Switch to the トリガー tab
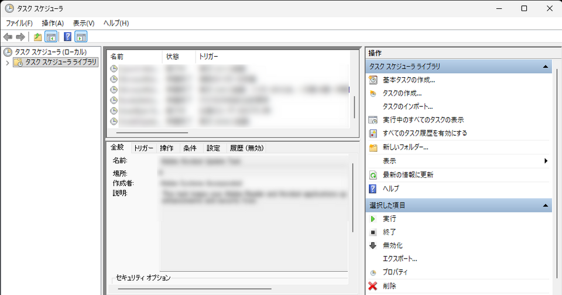The image size is (562, 295). (143, 148)
